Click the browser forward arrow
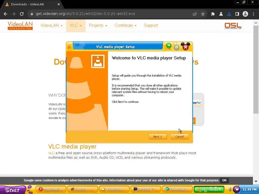The image size is (259, 194). [14, 14]
